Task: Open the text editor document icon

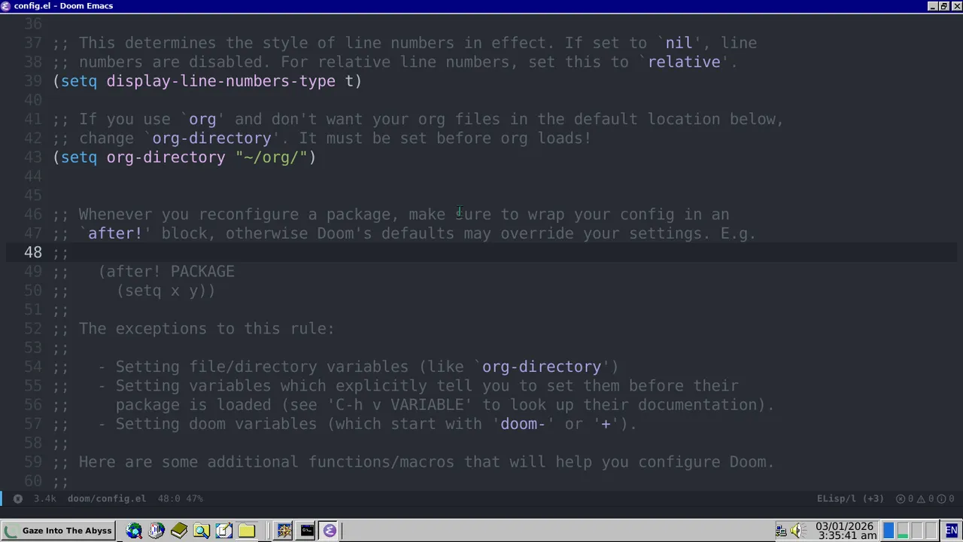Action: click(224, 530)
